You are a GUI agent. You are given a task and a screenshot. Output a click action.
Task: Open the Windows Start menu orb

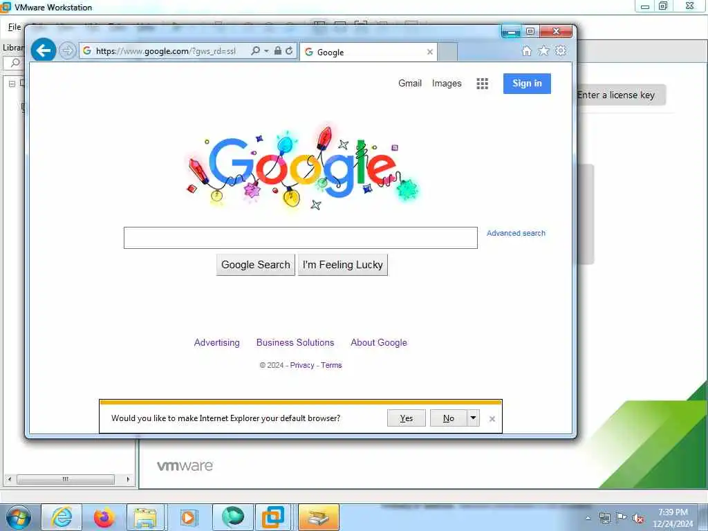point(19,517)
